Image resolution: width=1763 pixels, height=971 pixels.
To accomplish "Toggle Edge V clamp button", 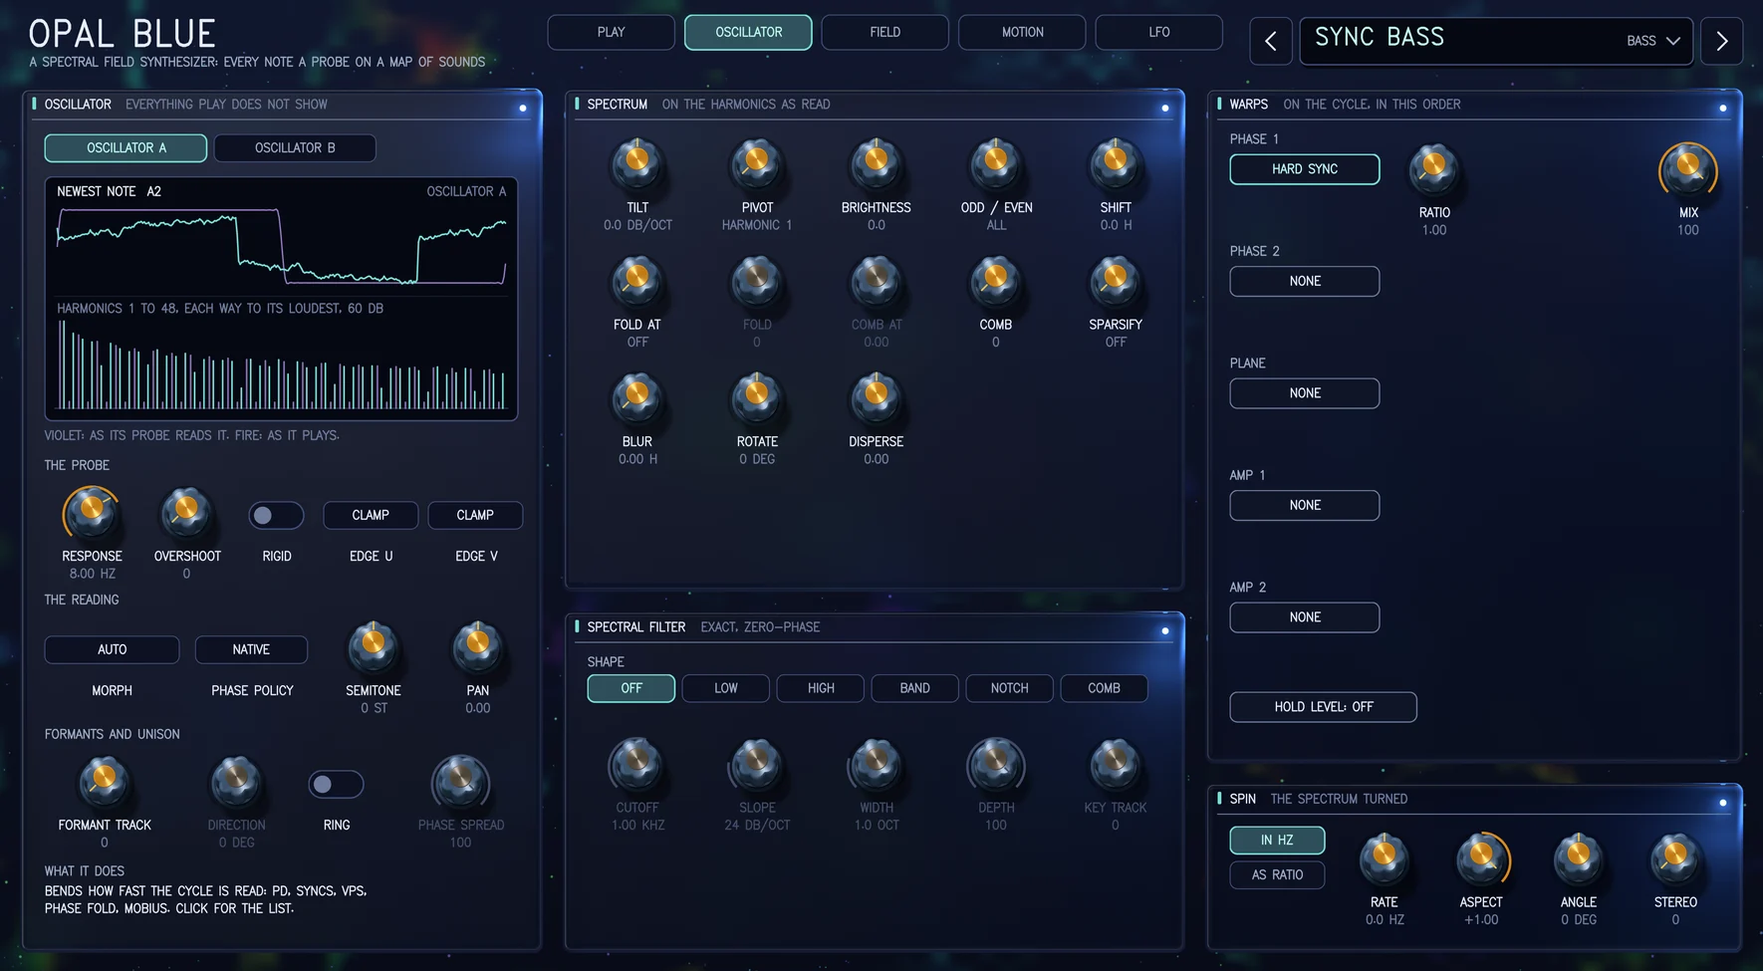I will pyautogui.click(x=475, y=515).
